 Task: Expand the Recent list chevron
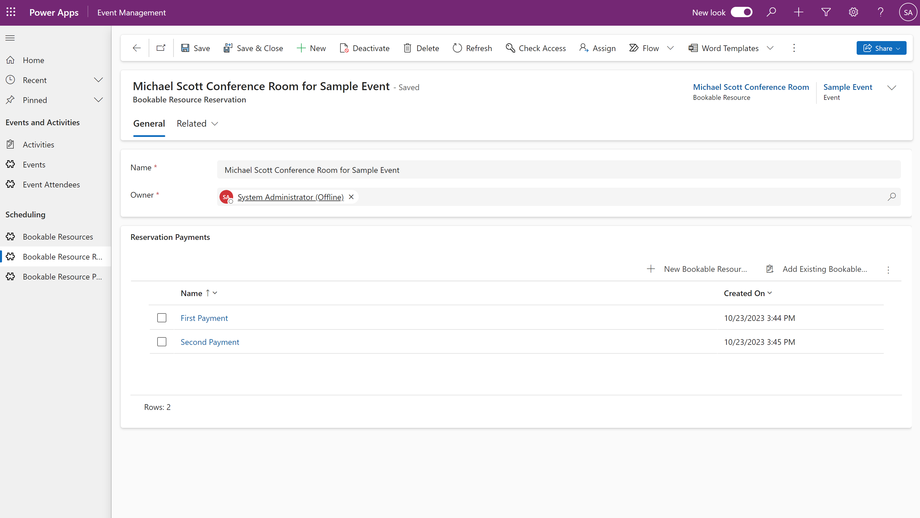pos(98,80)
